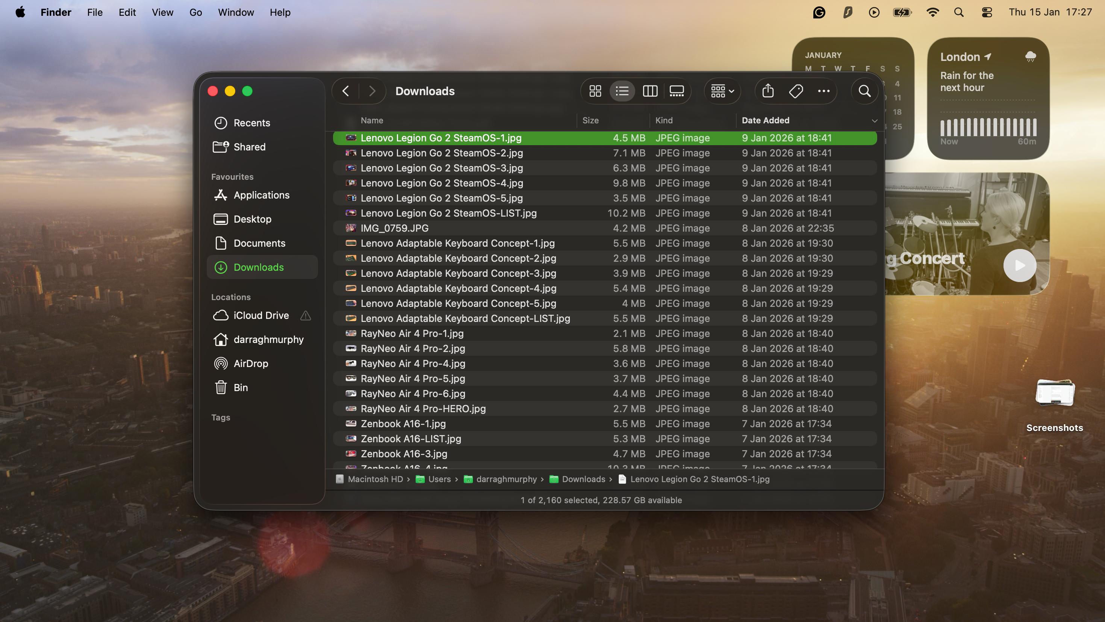1105x622 pixels.
Task: Switch to icon view in the toolbar
Action: [x=595, y=91]
